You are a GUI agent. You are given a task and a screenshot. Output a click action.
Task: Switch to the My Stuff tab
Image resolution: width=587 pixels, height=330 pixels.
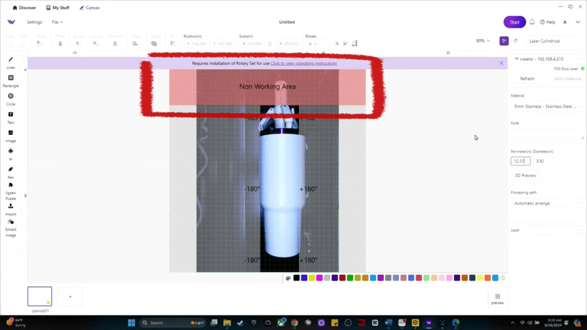click(x=57, y=7)
